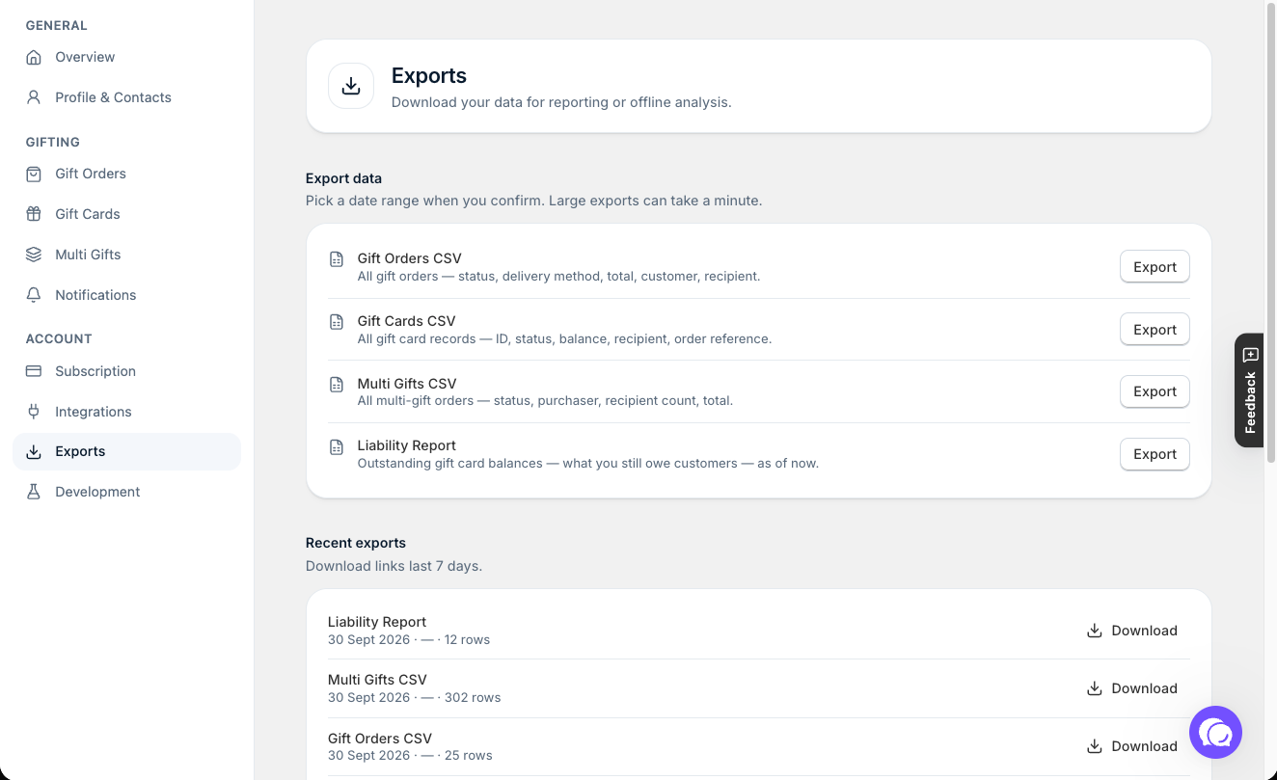Viewport: 1277px width, 780px height.
Task: Click "30 Sept 2026 · — · 302 rows" text
Action: [414, 697]
